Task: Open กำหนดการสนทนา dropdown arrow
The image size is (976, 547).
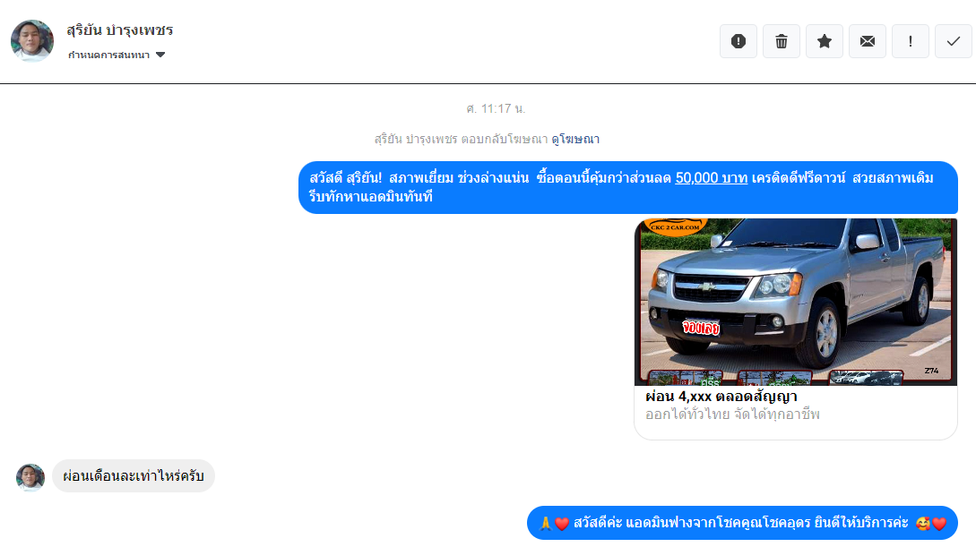Action: (160, 55)
